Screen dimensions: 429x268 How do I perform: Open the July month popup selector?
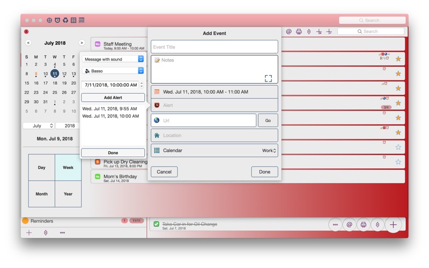point(39,126)
